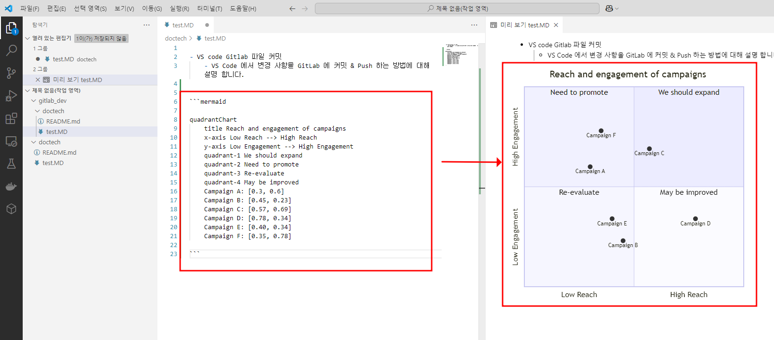This screenshot has width=774, height=340.
Task: Open the cube icon in activity bar
Action: (11, 209)
